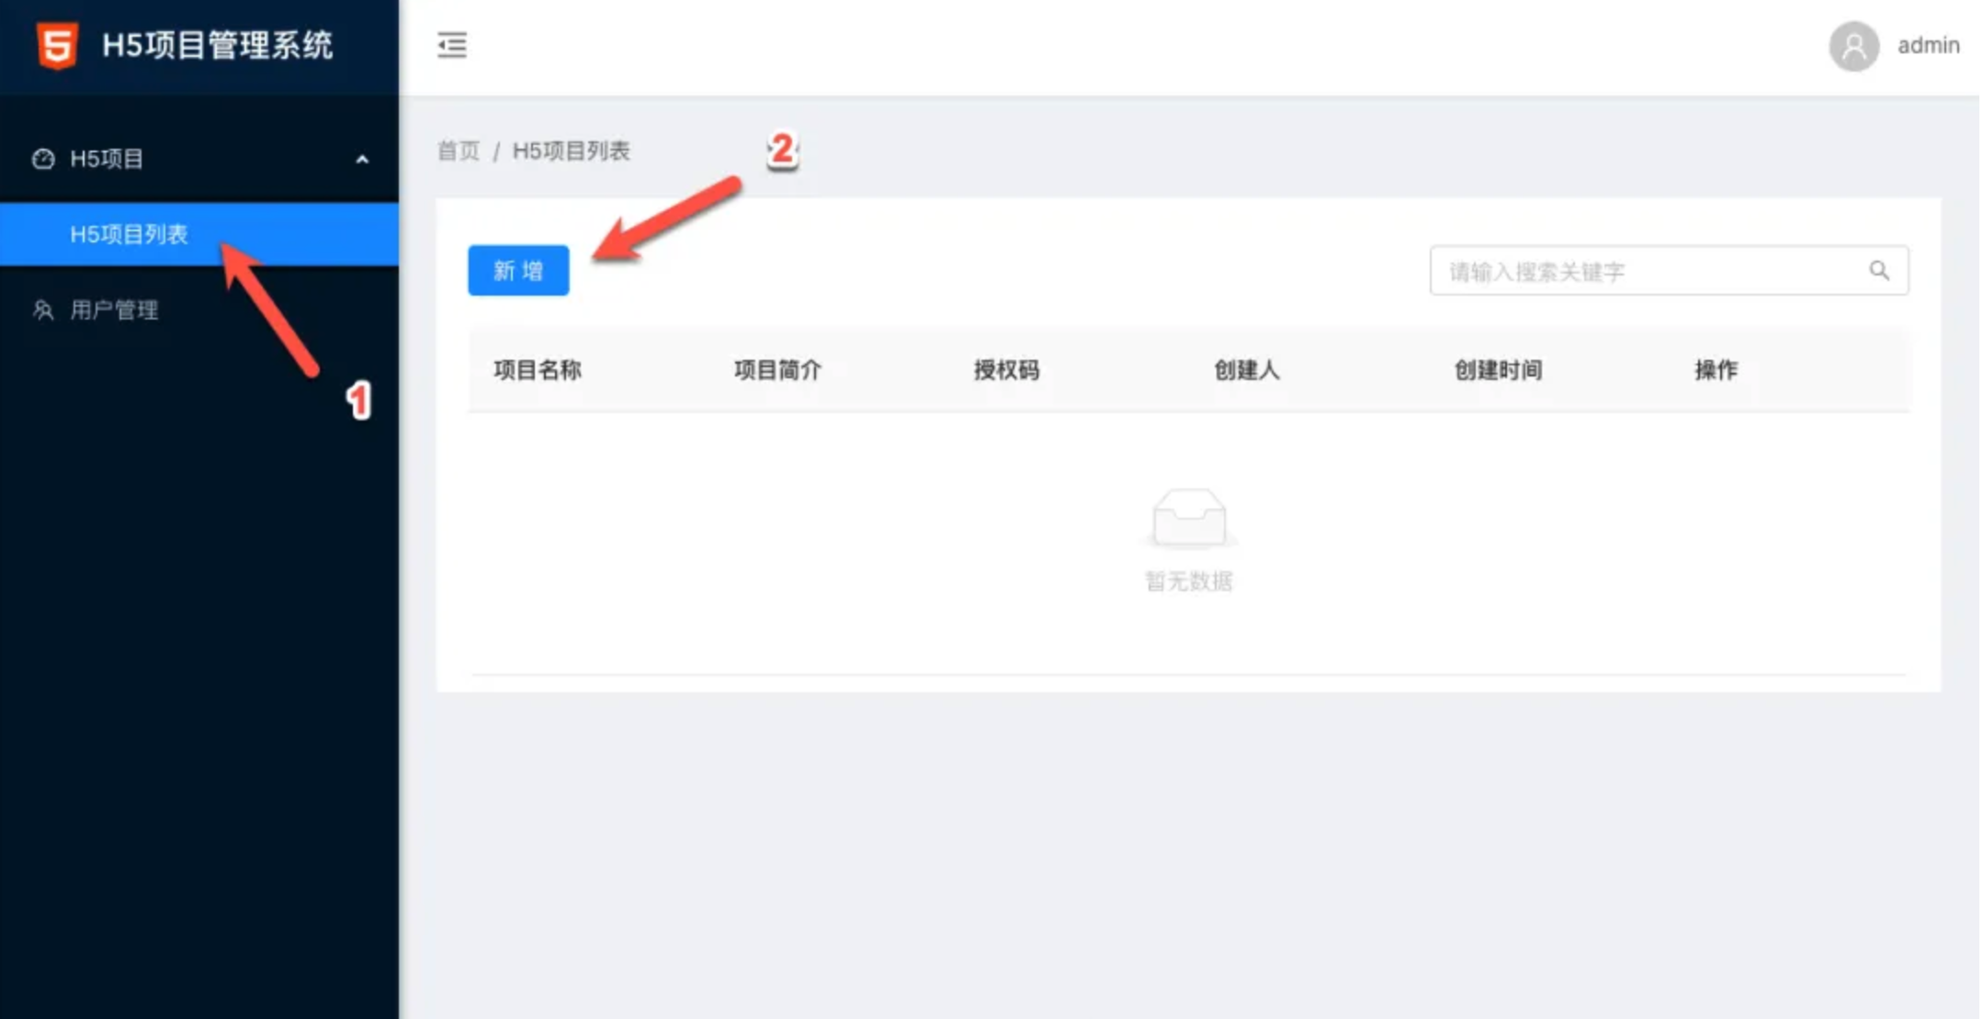Click the empty inbox illustration
This screenshot has width=1983, height=1019.
[x=1188, y=518]
